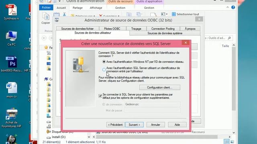Click the search magnifier in Explorer
The image size is (257, 144).
tap(229, 38)
